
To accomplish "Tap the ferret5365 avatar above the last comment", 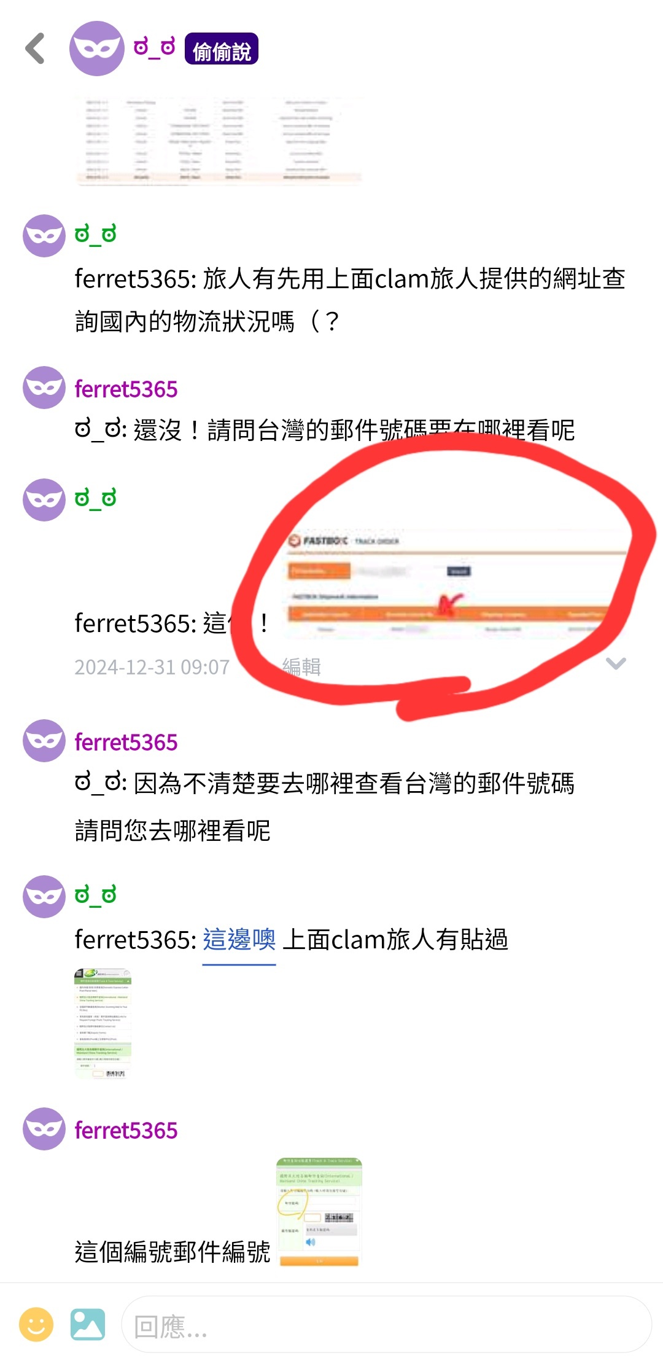I will click(44, 1129).
